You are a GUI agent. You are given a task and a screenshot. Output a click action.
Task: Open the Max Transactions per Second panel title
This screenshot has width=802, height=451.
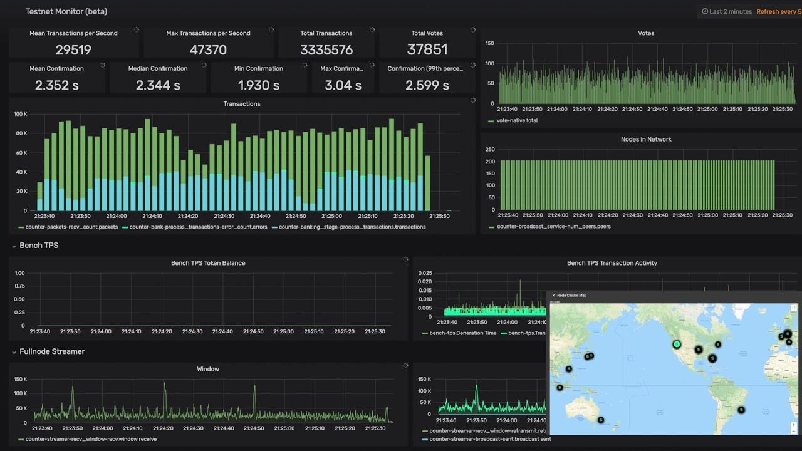pyautogui.click(x=208, y=33)
